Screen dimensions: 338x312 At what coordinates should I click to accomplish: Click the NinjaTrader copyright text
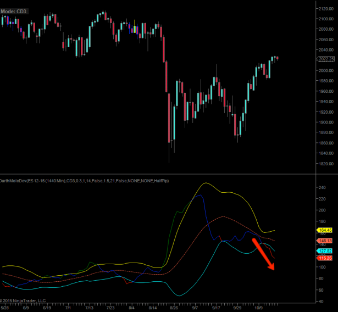coord(23,300)
